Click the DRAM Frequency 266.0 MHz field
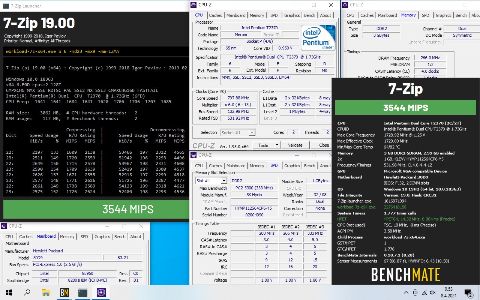Viewport: 480px width, 300px height. pyautogui.click(x=430, y=58)
